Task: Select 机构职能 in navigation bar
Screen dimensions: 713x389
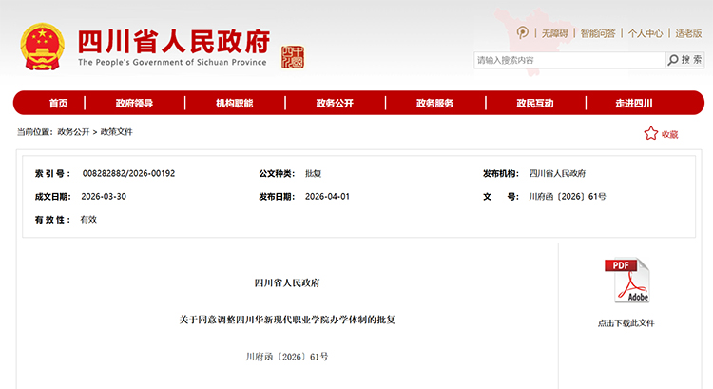Action: (x=234, y=104)
